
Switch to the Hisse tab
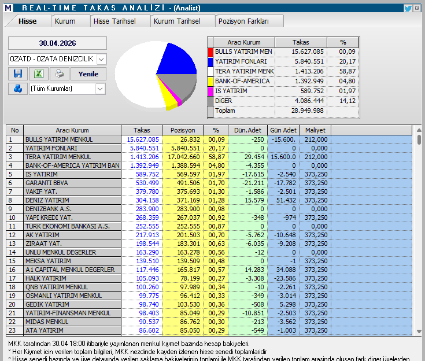click(x=28, y=21)
